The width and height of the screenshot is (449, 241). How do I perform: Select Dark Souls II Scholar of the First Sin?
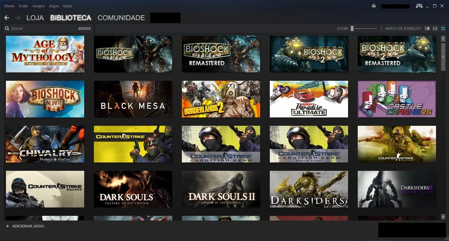(221, 189)
